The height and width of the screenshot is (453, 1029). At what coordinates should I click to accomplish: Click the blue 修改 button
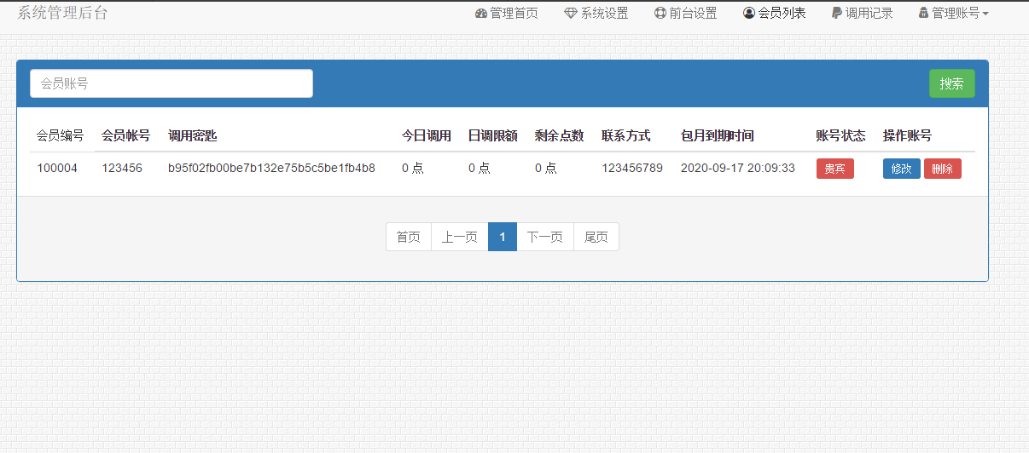tap(902, 169)
